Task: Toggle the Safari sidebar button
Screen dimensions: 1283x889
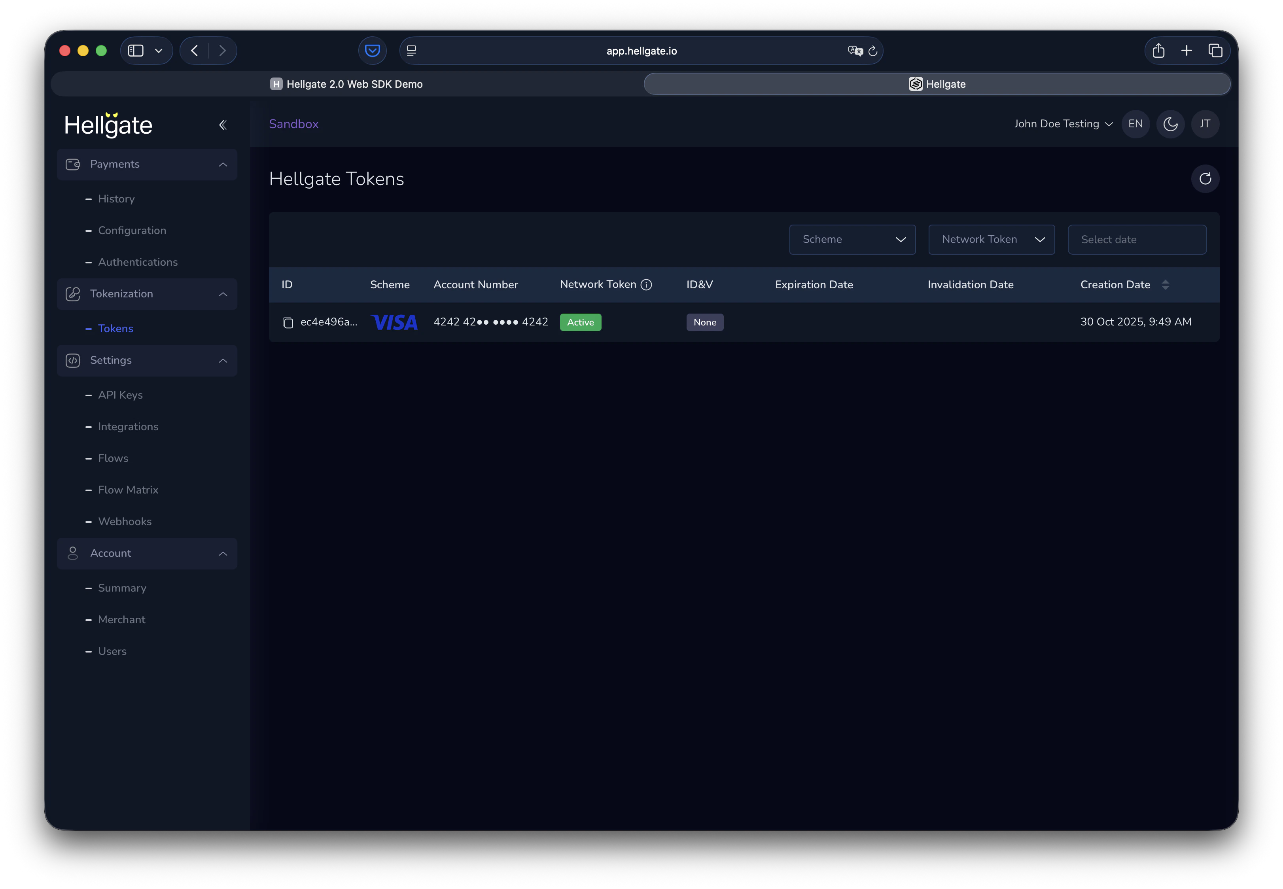Action: (136, 51)
